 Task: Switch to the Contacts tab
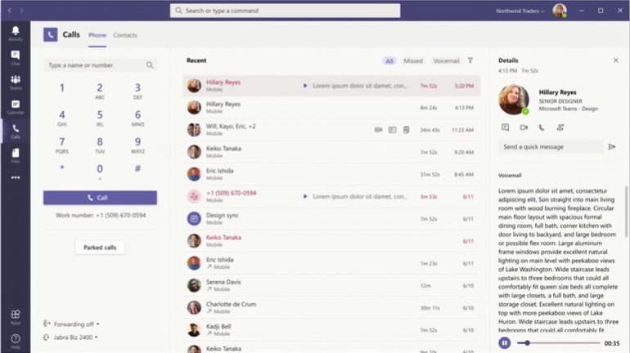(125, 35)
